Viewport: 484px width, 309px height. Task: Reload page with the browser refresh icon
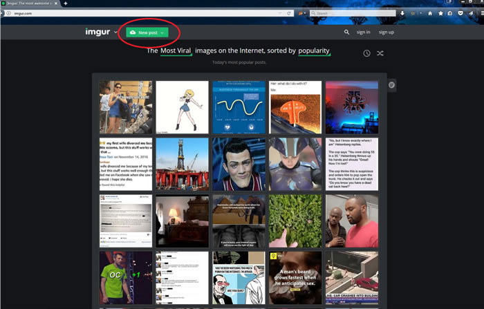[289, 13]
